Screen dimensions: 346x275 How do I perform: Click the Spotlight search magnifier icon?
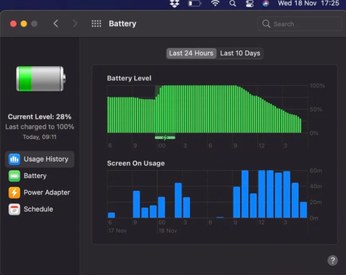[x=232, y=4]
